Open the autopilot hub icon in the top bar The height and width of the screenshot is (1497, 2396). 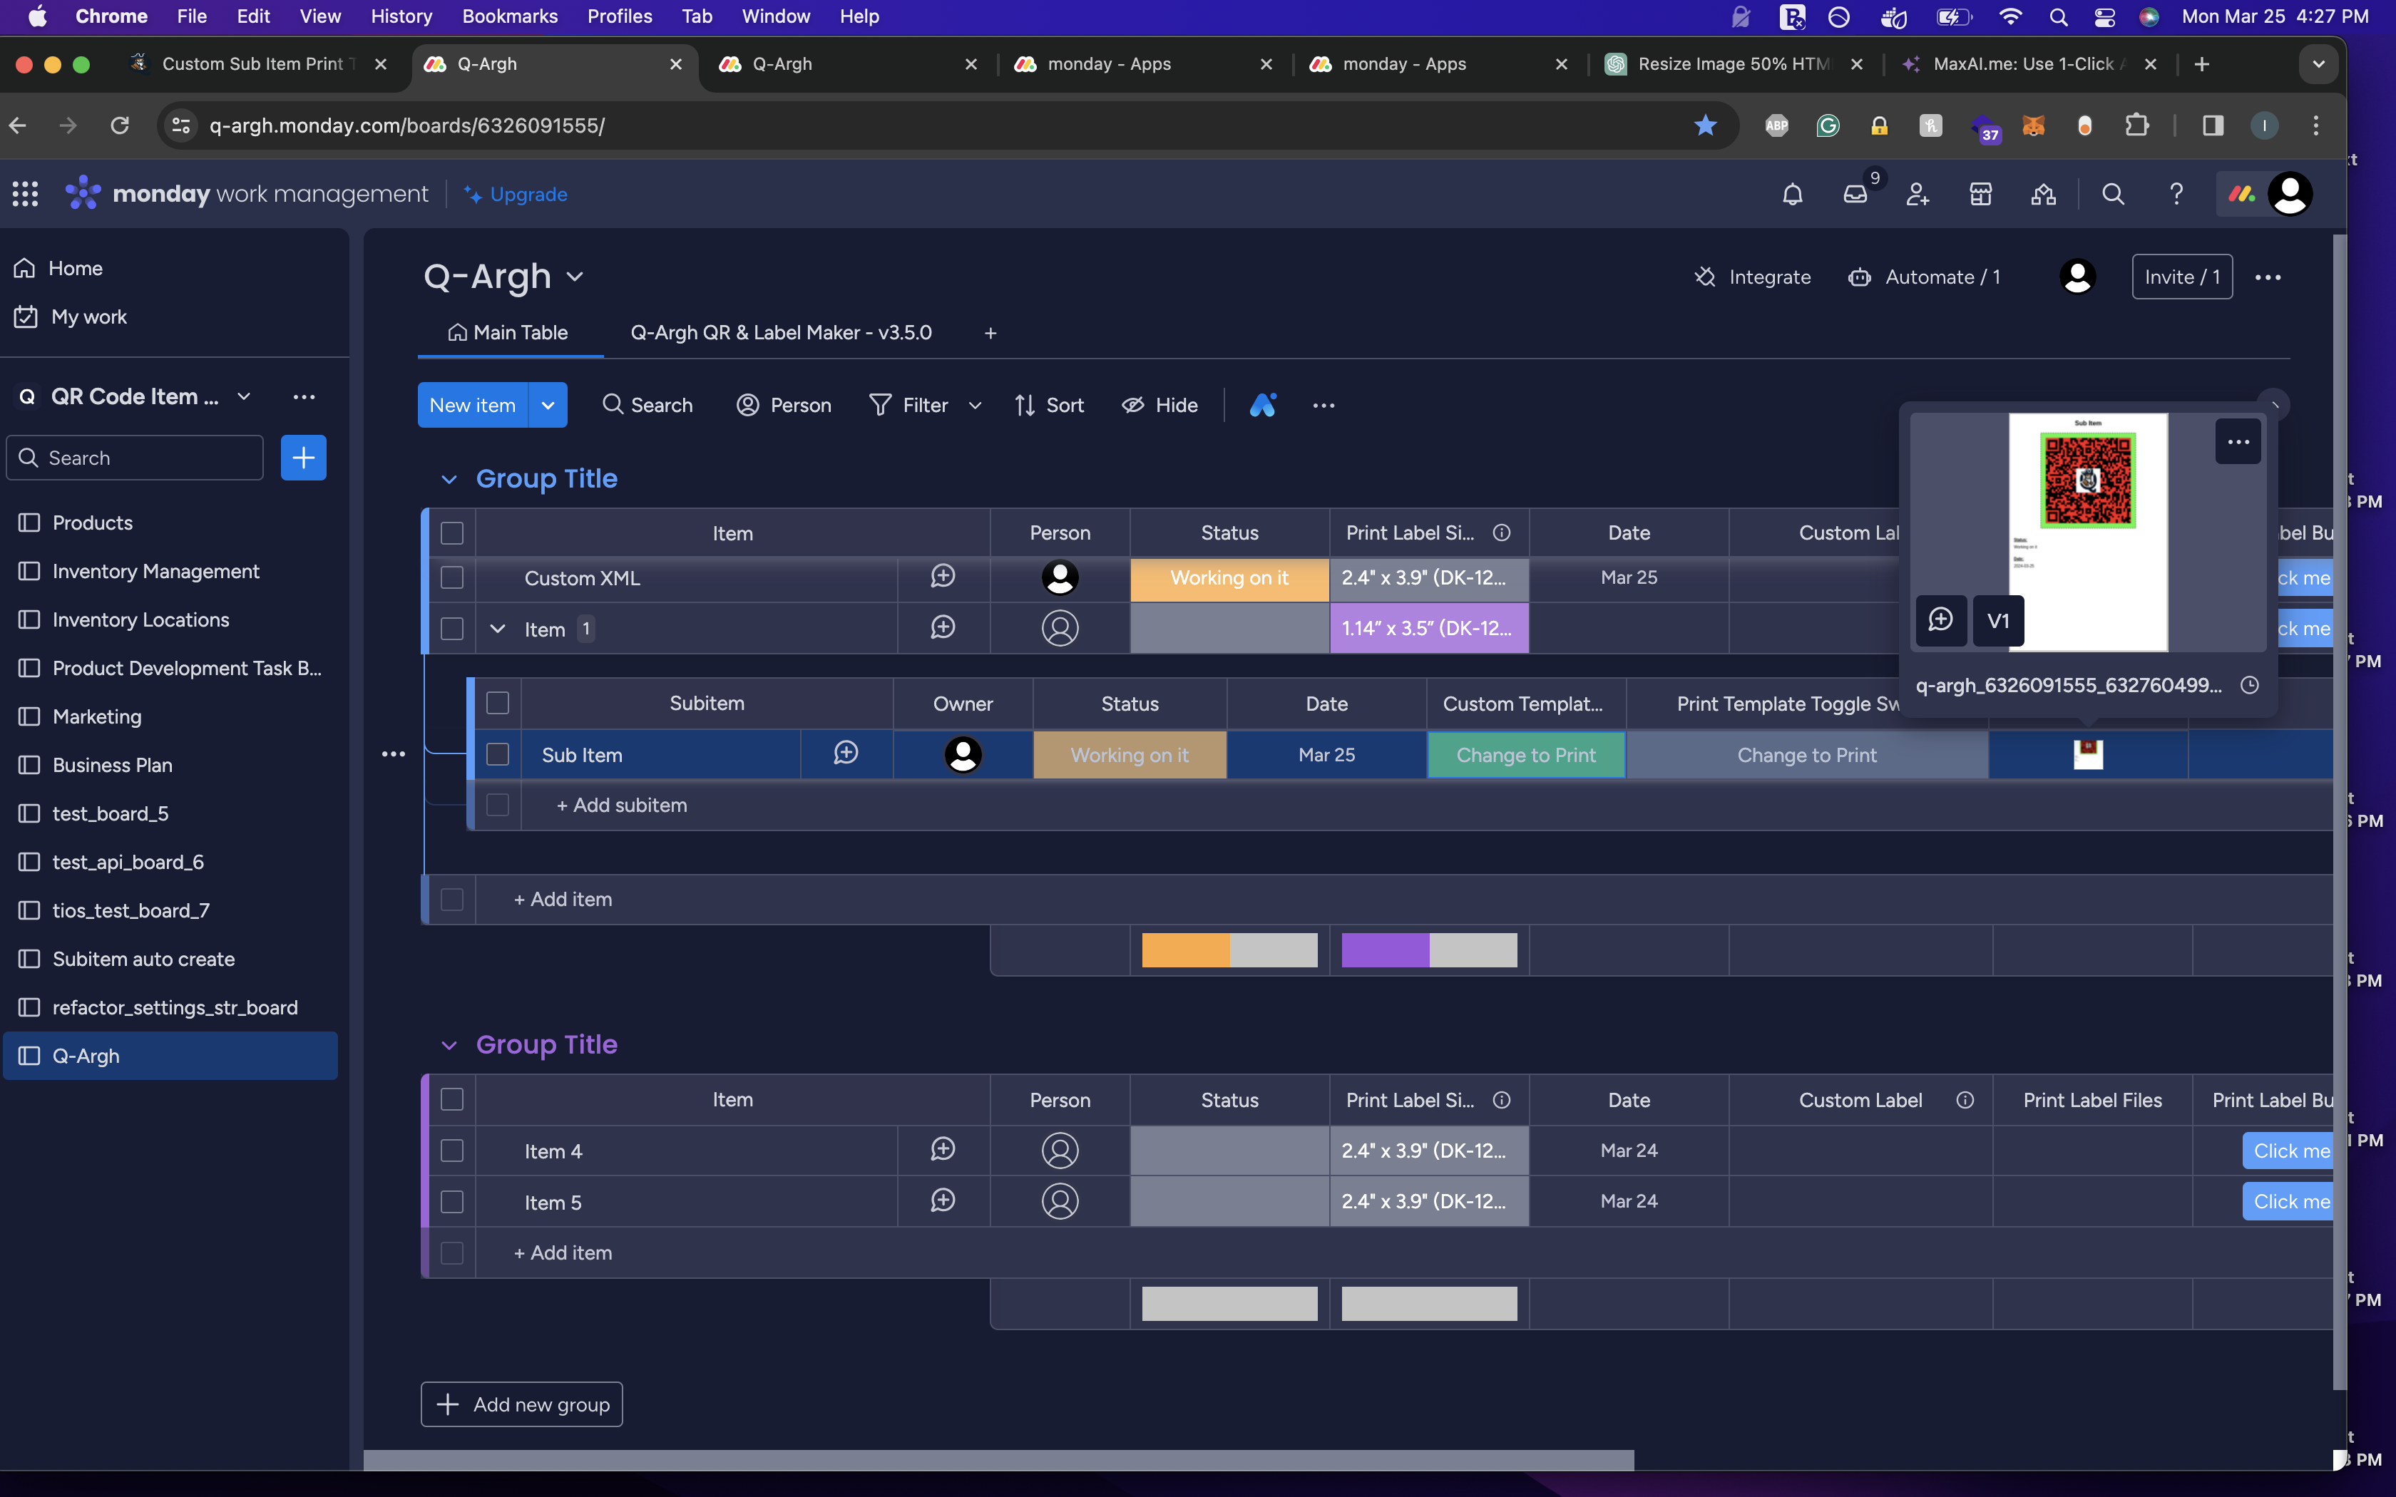click(2044, 194)
